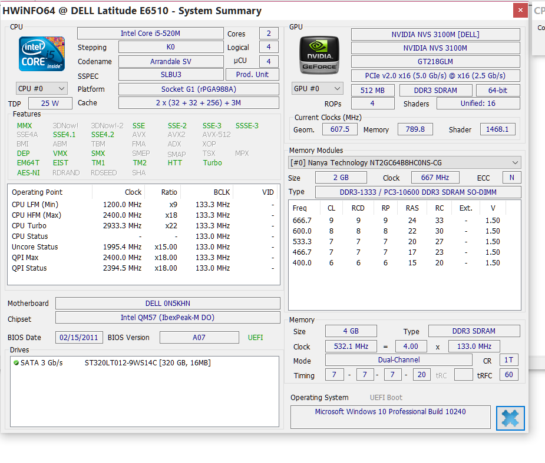Click the green SATA drive status indicator

point(16,363)
